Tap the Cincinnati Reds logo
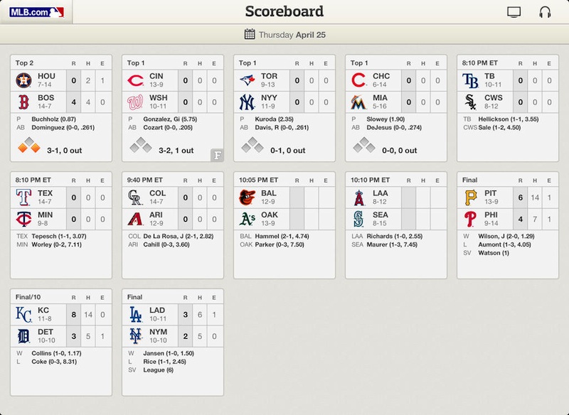This screenshot has width=569, height=415. (135, 80)
